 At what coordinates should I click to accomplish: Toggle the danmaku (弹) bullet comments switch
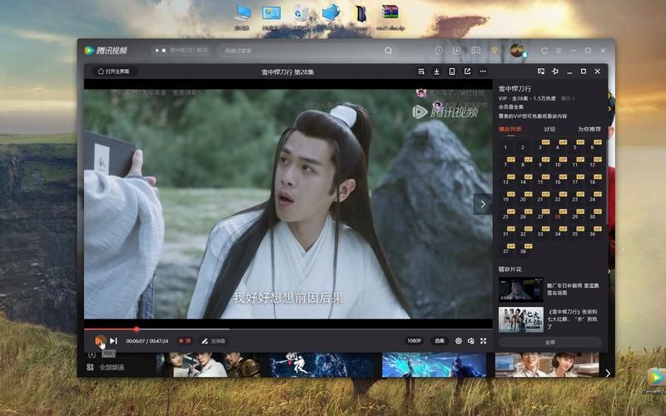click(184, 341)
